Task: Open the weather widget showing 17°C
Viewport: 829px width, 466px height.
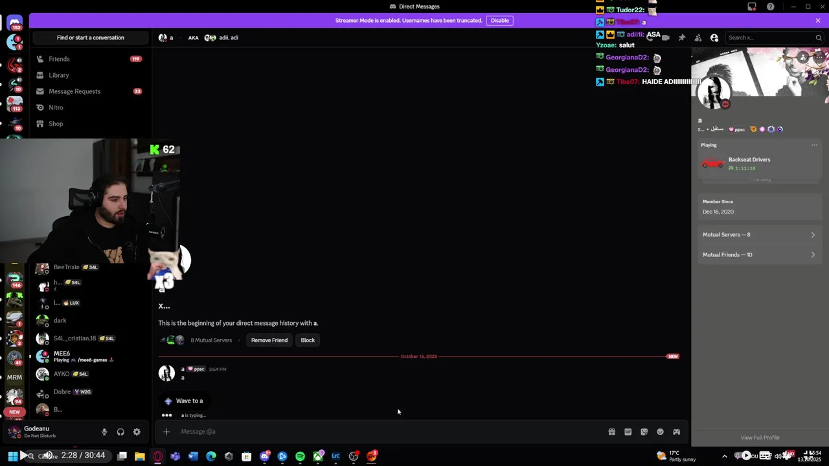Action: (x=676, y=456)
